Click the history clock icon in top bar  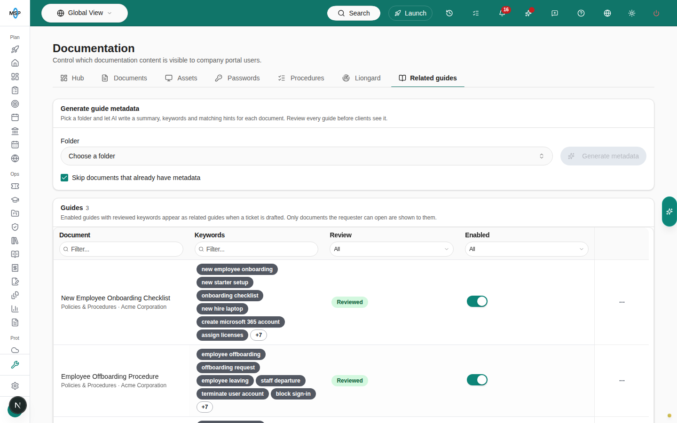pyautogui.click(x=449, y=13)
